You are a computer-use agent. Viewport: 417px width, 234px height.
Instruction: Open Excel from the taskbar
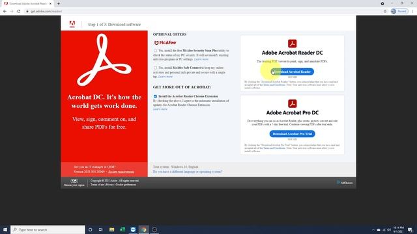click(x=122, y=229)
